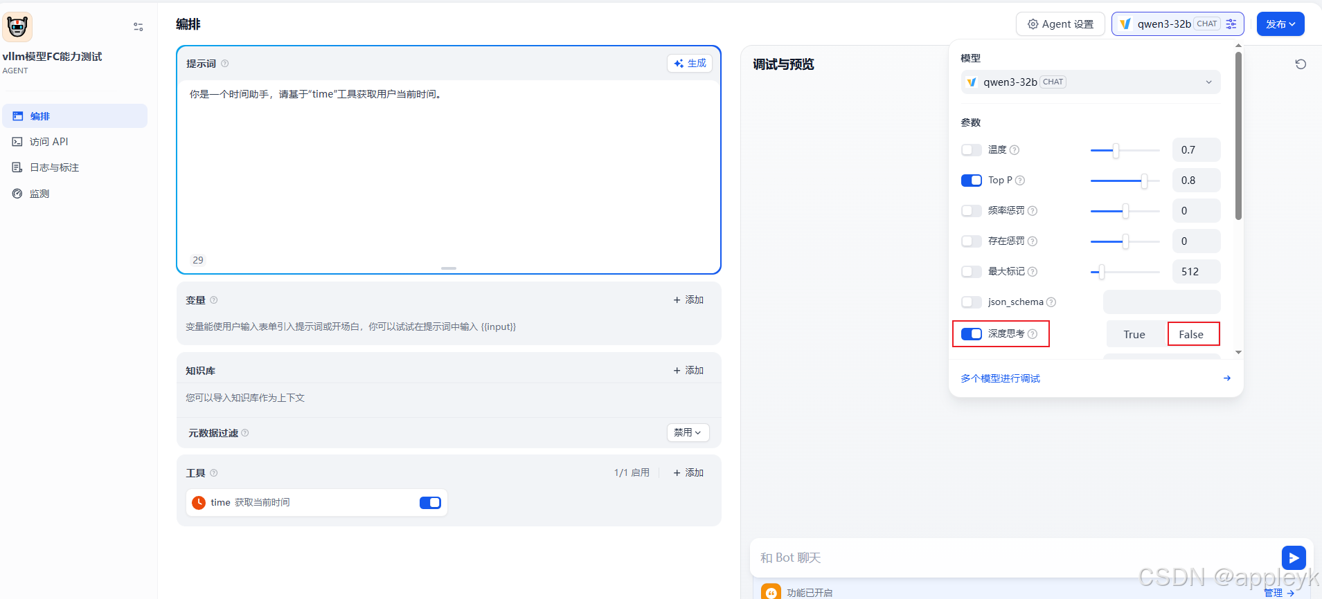Screen dimensions: 1322x599
Task: Open the 发布 publish dropdown
Action: pos(1280,24)
